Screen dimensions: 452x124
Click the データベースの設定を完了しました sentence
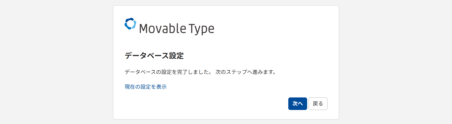[168, 72]
